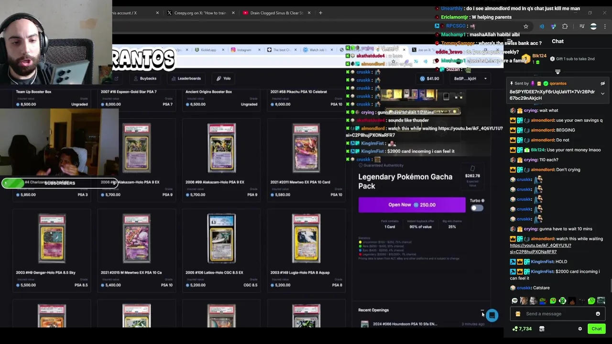This screenshot has height=344, width=612.
Task: Click the pin icon beside Sent by
Action: click(x=511, y=84)
